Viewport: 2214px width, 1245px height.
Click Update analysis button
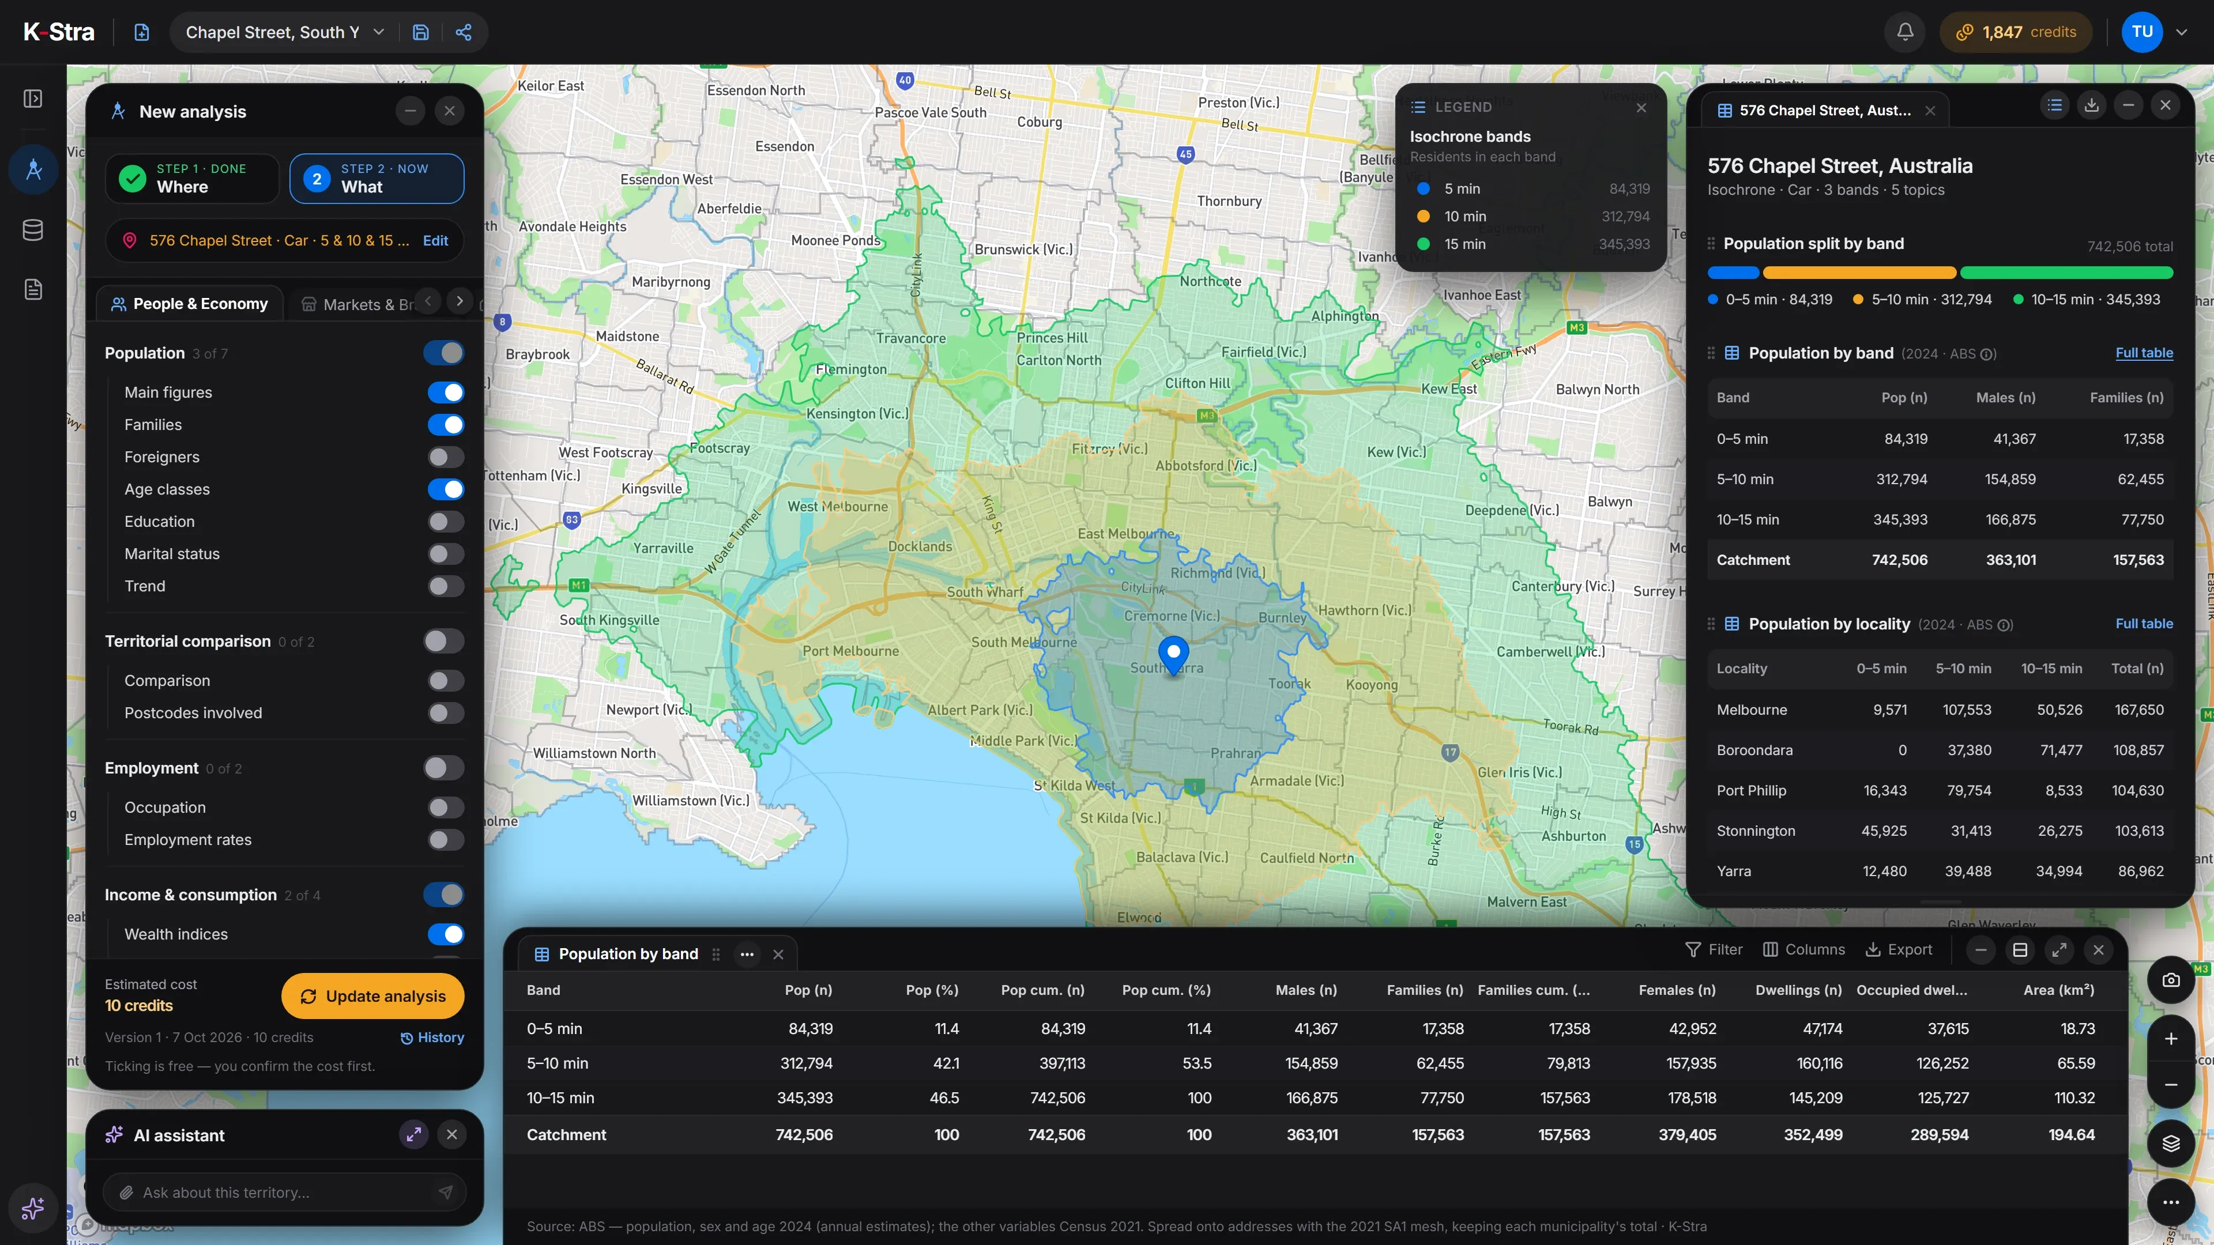point(373,996)
